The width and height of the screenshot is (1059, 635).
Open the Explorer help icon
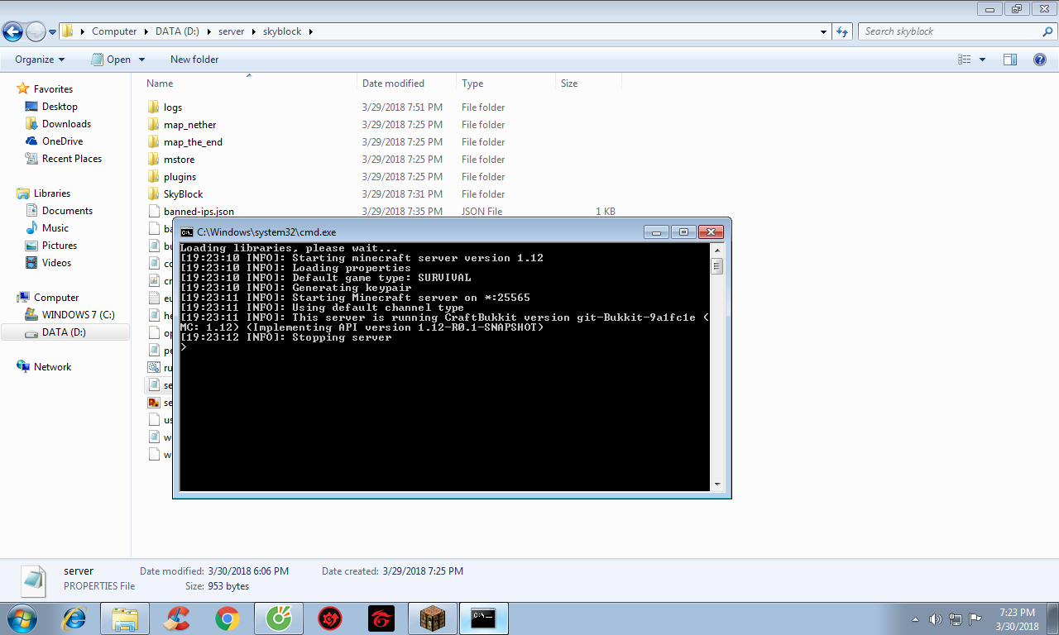1040,60
